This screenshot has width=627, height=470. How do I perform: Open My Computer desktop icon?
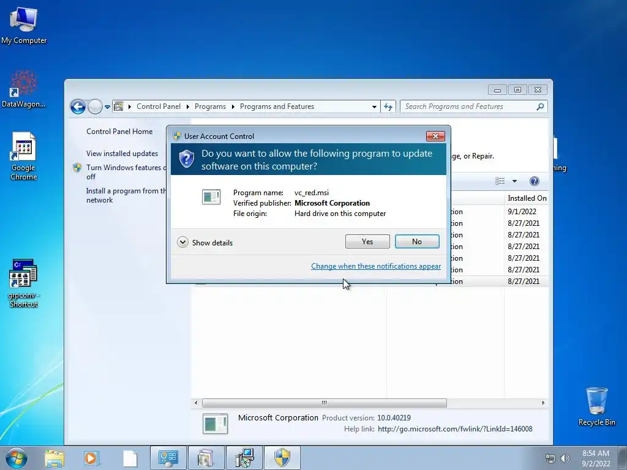24,26
